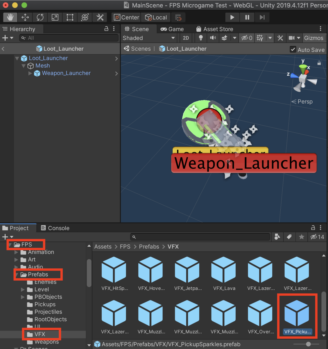Toggle scene audio
Image resolution: width=328 pixels, height=349 pixels.
[213, 38]
